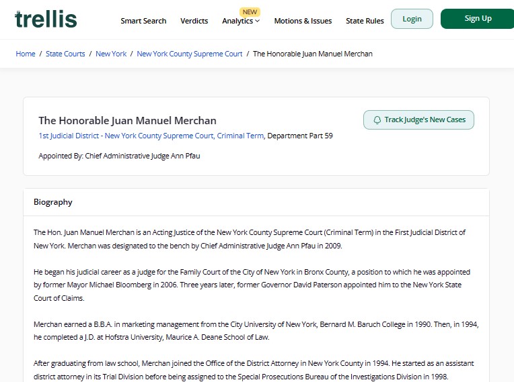Open New York breadcrumb link
Image resolution: width=514 pixels, height=382 pixels.
(x=111, y=54)
